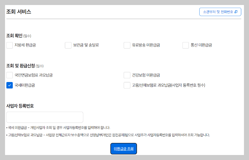
Task: Open 소관부처 및 전화번호 button
Action: pos(220,12)
